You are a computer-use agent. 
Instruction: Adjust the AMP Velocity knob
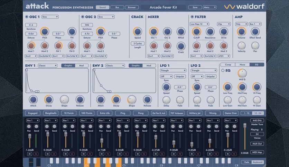[241, 46]
